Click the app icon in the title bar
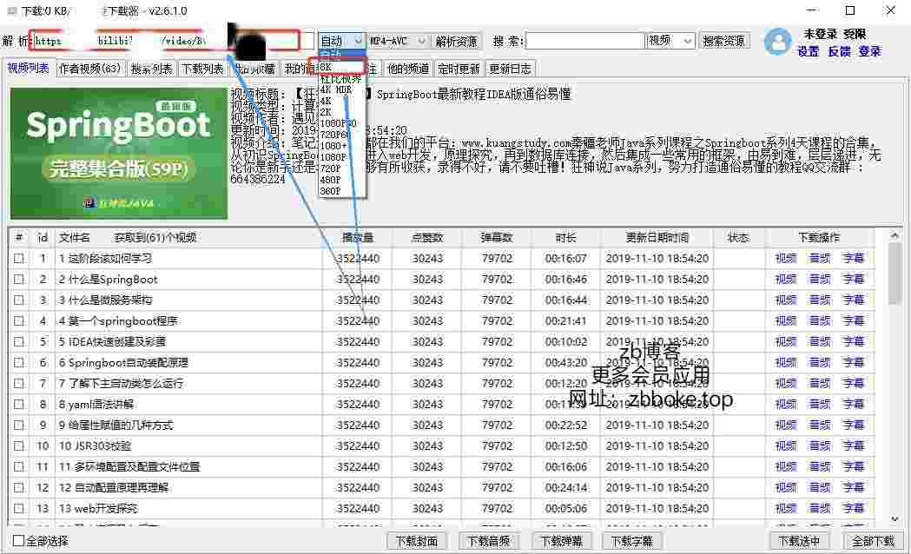The image size is (911, 554). tap(11, 11)
